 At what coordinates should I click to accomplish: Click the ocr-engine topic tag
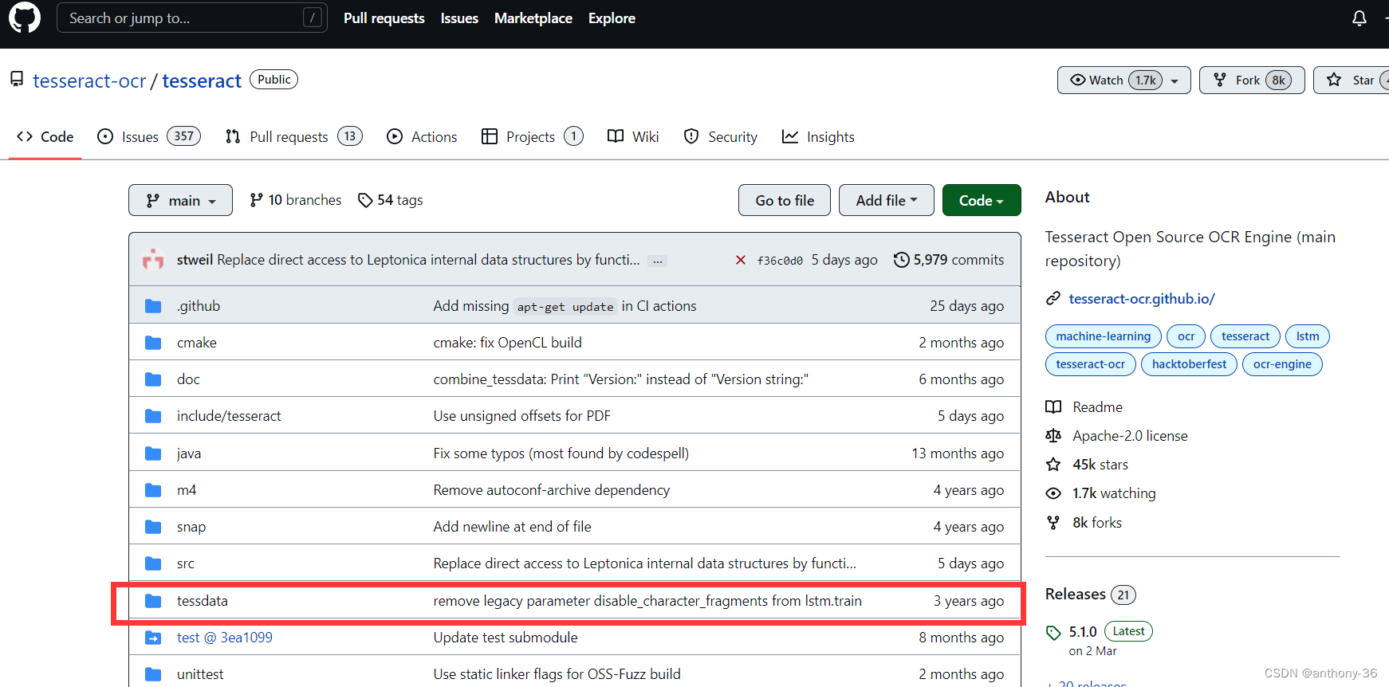[x=1282, y=364]
